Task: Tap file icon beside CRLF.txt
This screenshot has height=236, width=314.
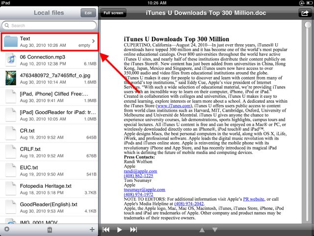Action: [x=11, y=152]
